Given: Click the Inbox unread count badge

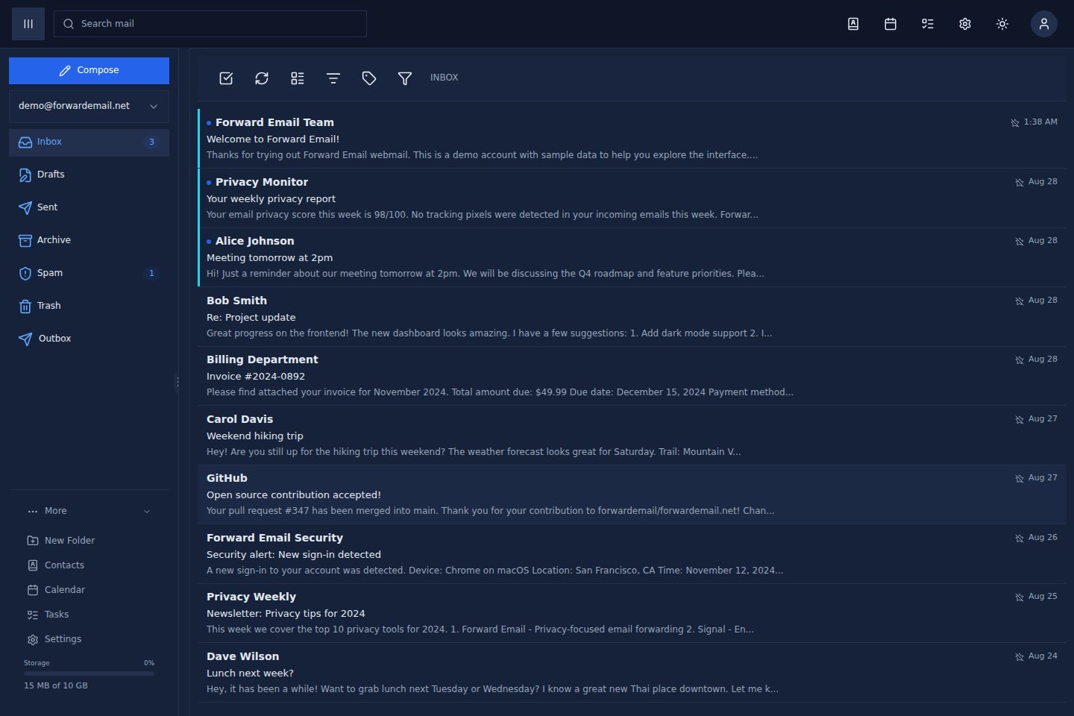Looking at the screenshot, I should (151, 142).
